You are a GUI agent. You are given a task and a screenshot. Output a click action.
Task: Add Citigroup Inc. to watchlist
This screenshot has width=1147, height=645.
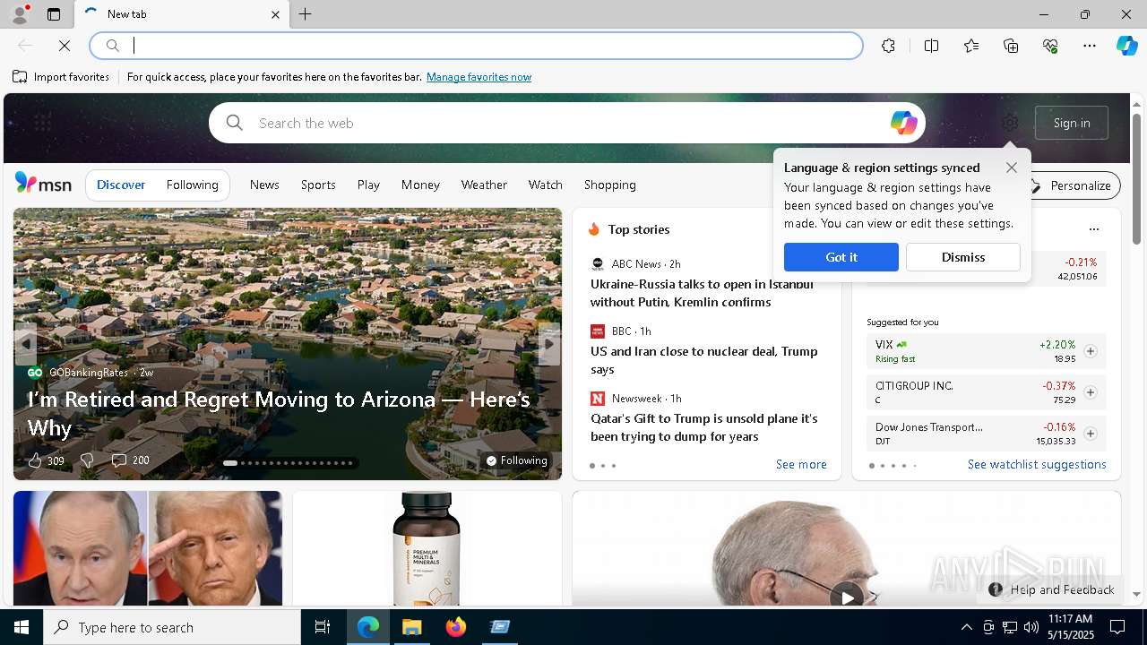point(1091,392)
